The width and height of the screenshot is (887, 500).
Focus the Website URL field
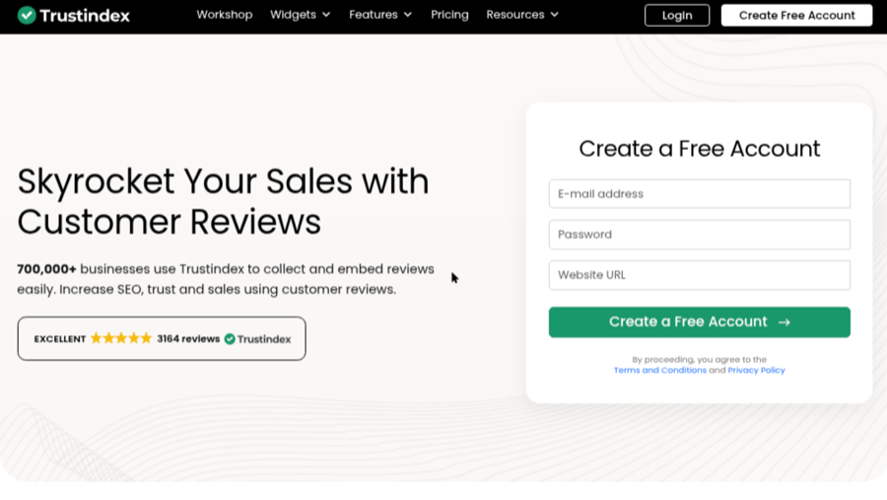[699, 275]
